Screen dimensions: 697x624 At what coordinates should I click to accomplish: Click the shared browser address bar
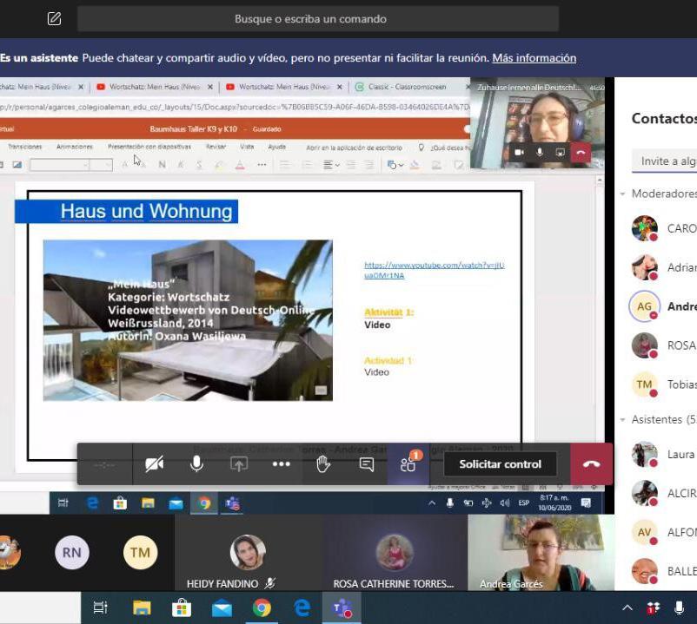tap(235, 107)
